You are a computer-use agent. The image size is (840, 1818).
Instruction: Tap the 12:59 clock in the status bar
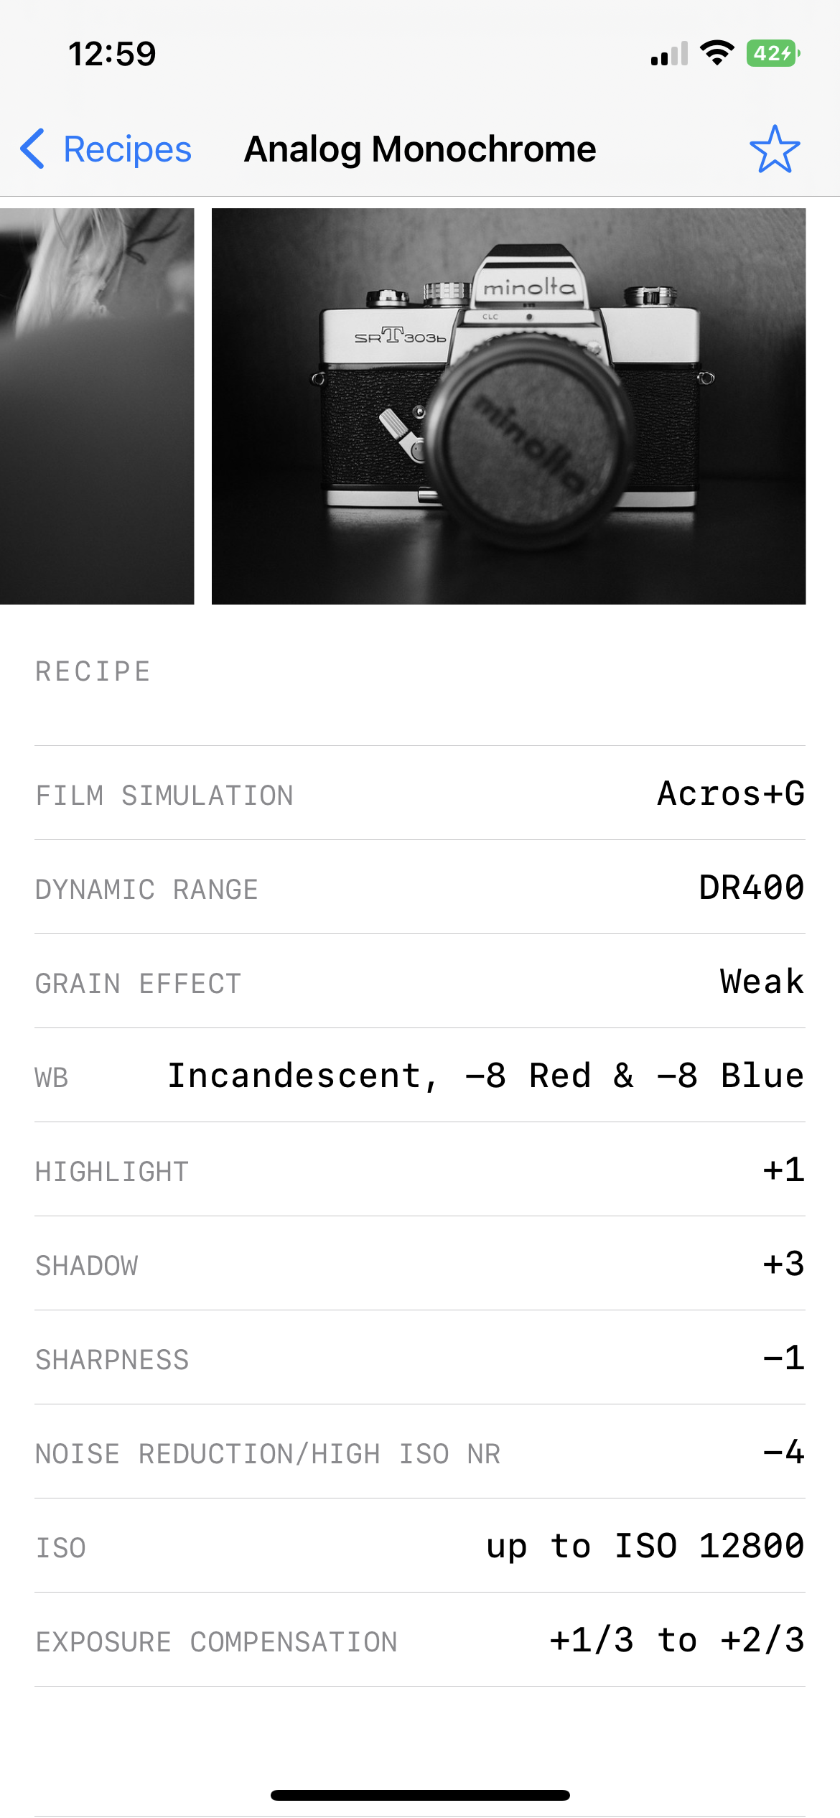[112, 54]
